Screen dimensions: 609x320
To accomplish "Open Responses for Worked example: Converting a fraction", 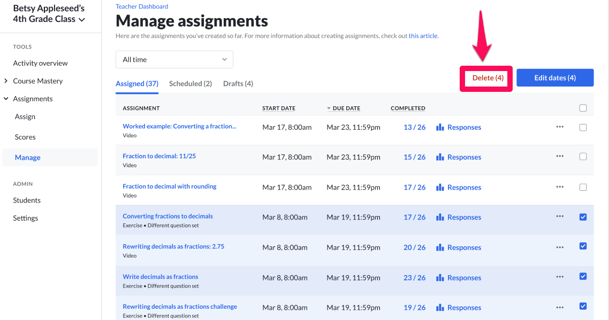I will pos(463,127).
